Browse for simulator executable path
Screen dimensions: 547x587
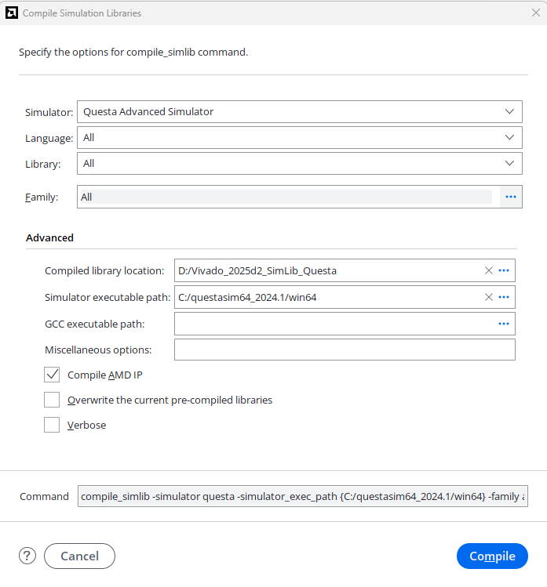(x=504, y=297)
